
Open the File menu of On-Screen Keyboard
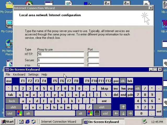click(8, 74)
